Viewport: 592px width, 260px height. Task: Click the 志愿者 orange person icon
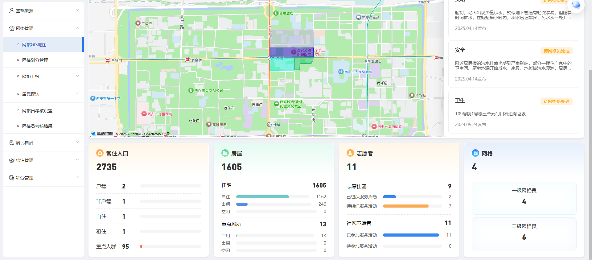pos(350,153)
